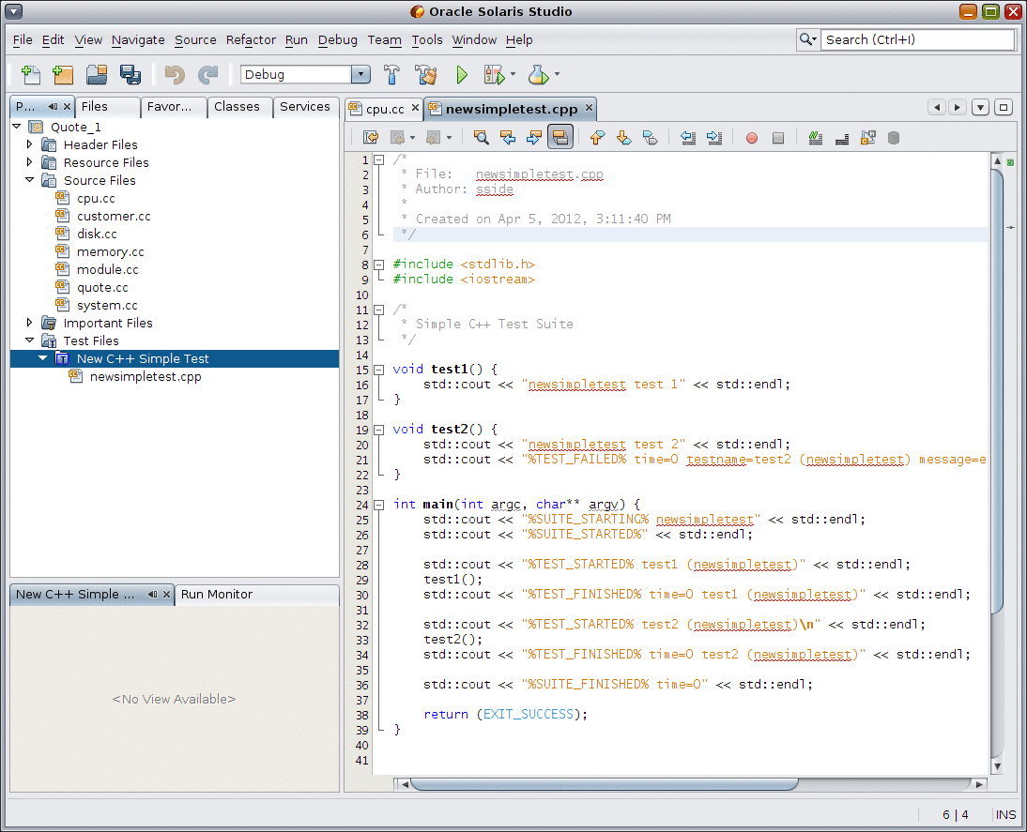Create a new project
The image size is (1027, 832).
pyautogui.click(x=63, y=74)
